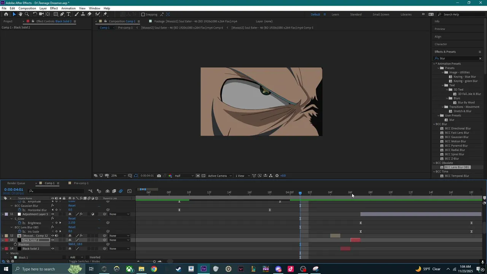Open the Character panel
The image size is (487, 274).
(441, 44)
